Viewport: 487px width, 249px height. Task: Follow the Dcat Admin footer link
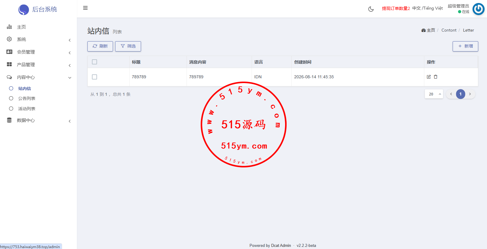coord(281,245)
